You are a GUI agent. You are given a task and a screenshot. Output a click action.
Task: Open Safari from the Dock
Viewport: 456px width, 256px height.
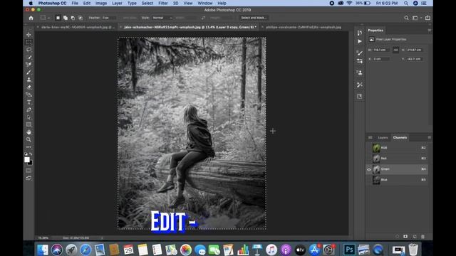(x=85, y=250)
